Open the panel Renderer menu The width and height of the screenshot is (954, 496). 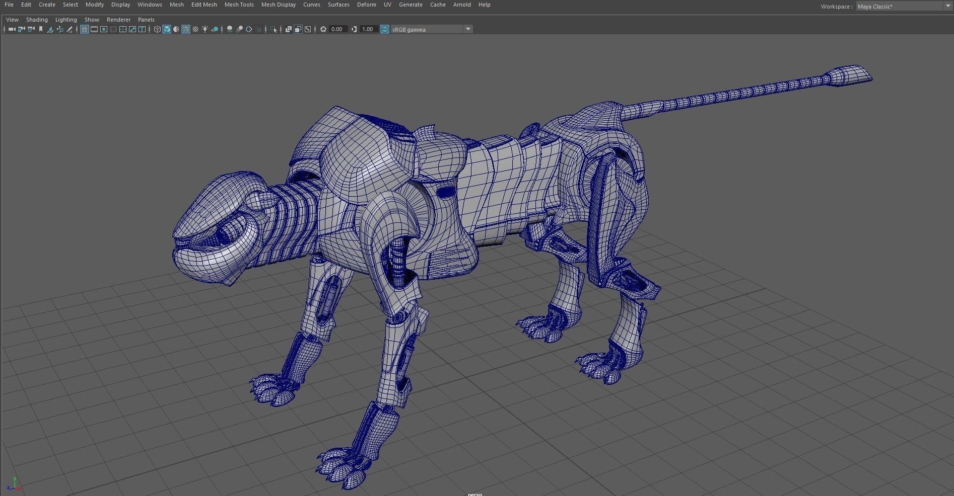click(x=118, y=20)
